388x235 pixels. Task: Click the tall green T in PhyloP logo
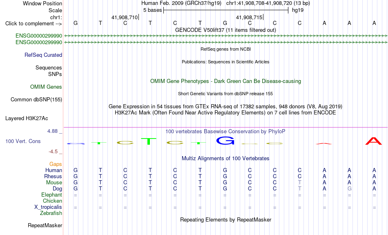[149, 141]
